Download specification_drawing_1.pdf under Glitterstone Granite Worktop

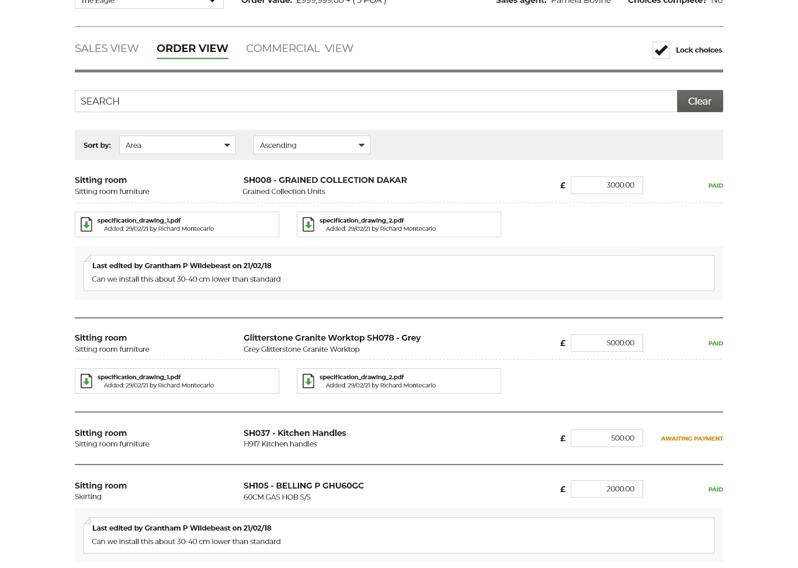click(x=86, y=381)
